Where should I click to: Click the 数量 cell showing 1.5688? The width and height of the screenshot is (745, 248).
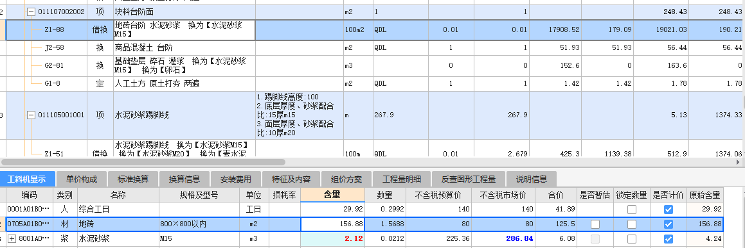coord(385,224)
